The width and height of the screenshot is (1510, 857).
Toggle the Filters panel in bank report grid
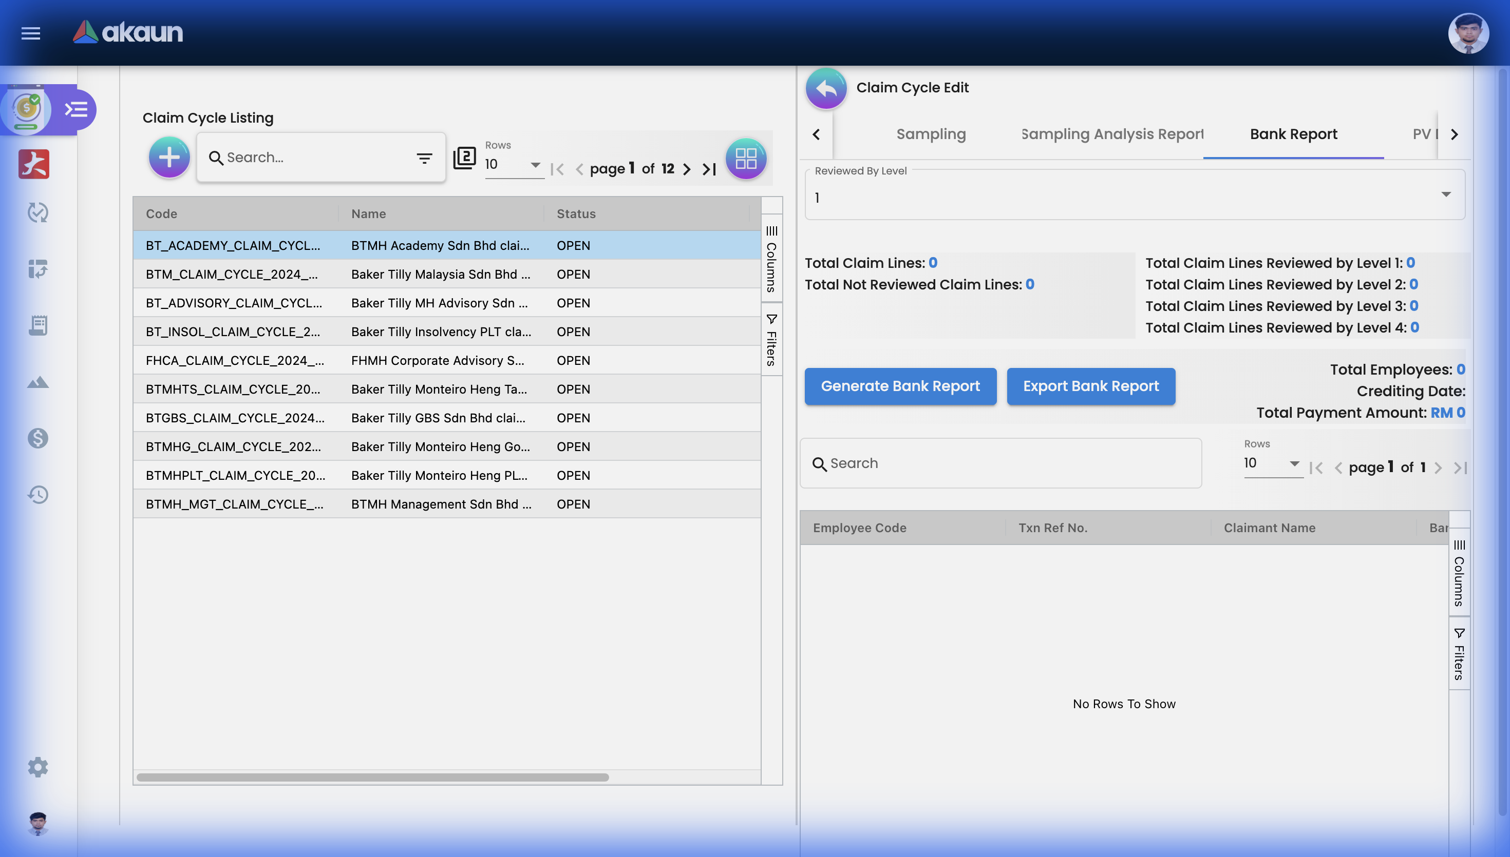click(1459, 653)
